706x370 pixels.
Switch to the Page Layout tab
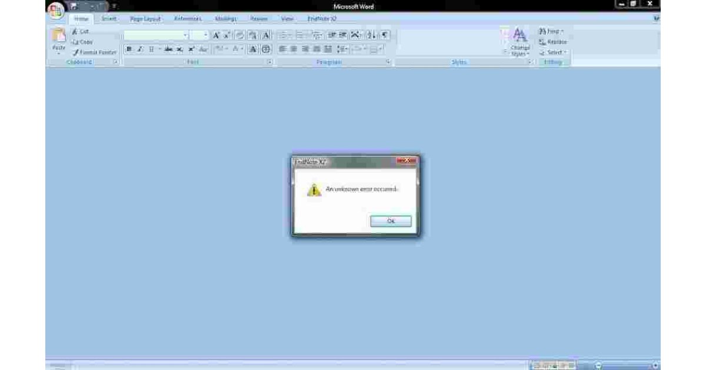tap(145, 19)
